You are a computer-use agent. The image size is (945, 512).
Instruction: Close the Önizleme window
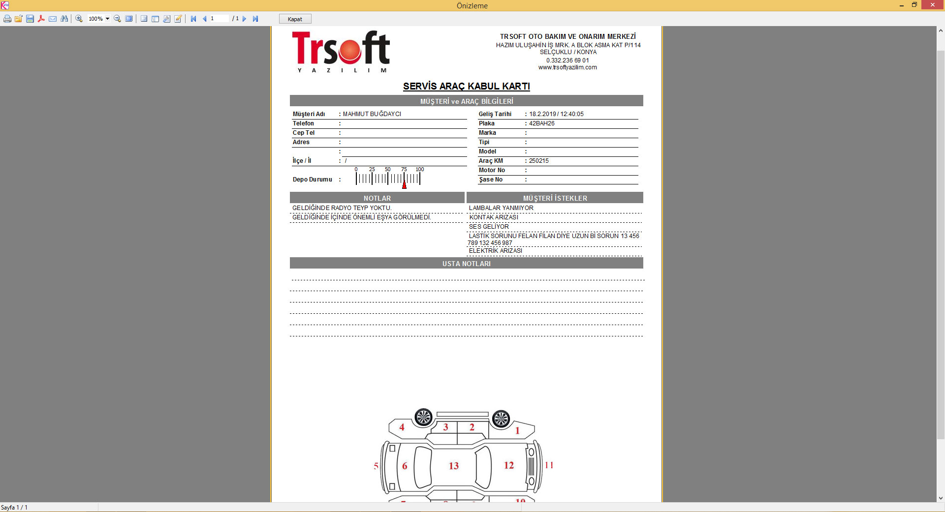coord(932,5)
